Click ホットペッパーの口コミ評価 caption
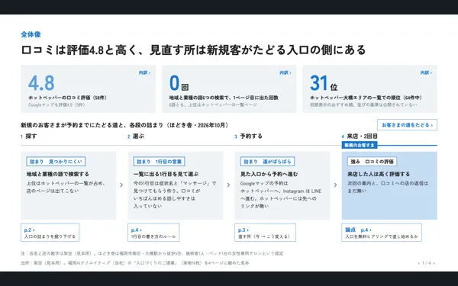This screenshot has height=286, width=458. tap(67, 98)
